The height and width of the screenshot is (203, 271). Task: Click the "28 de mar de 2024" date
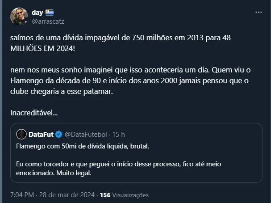tap(66, 195)
